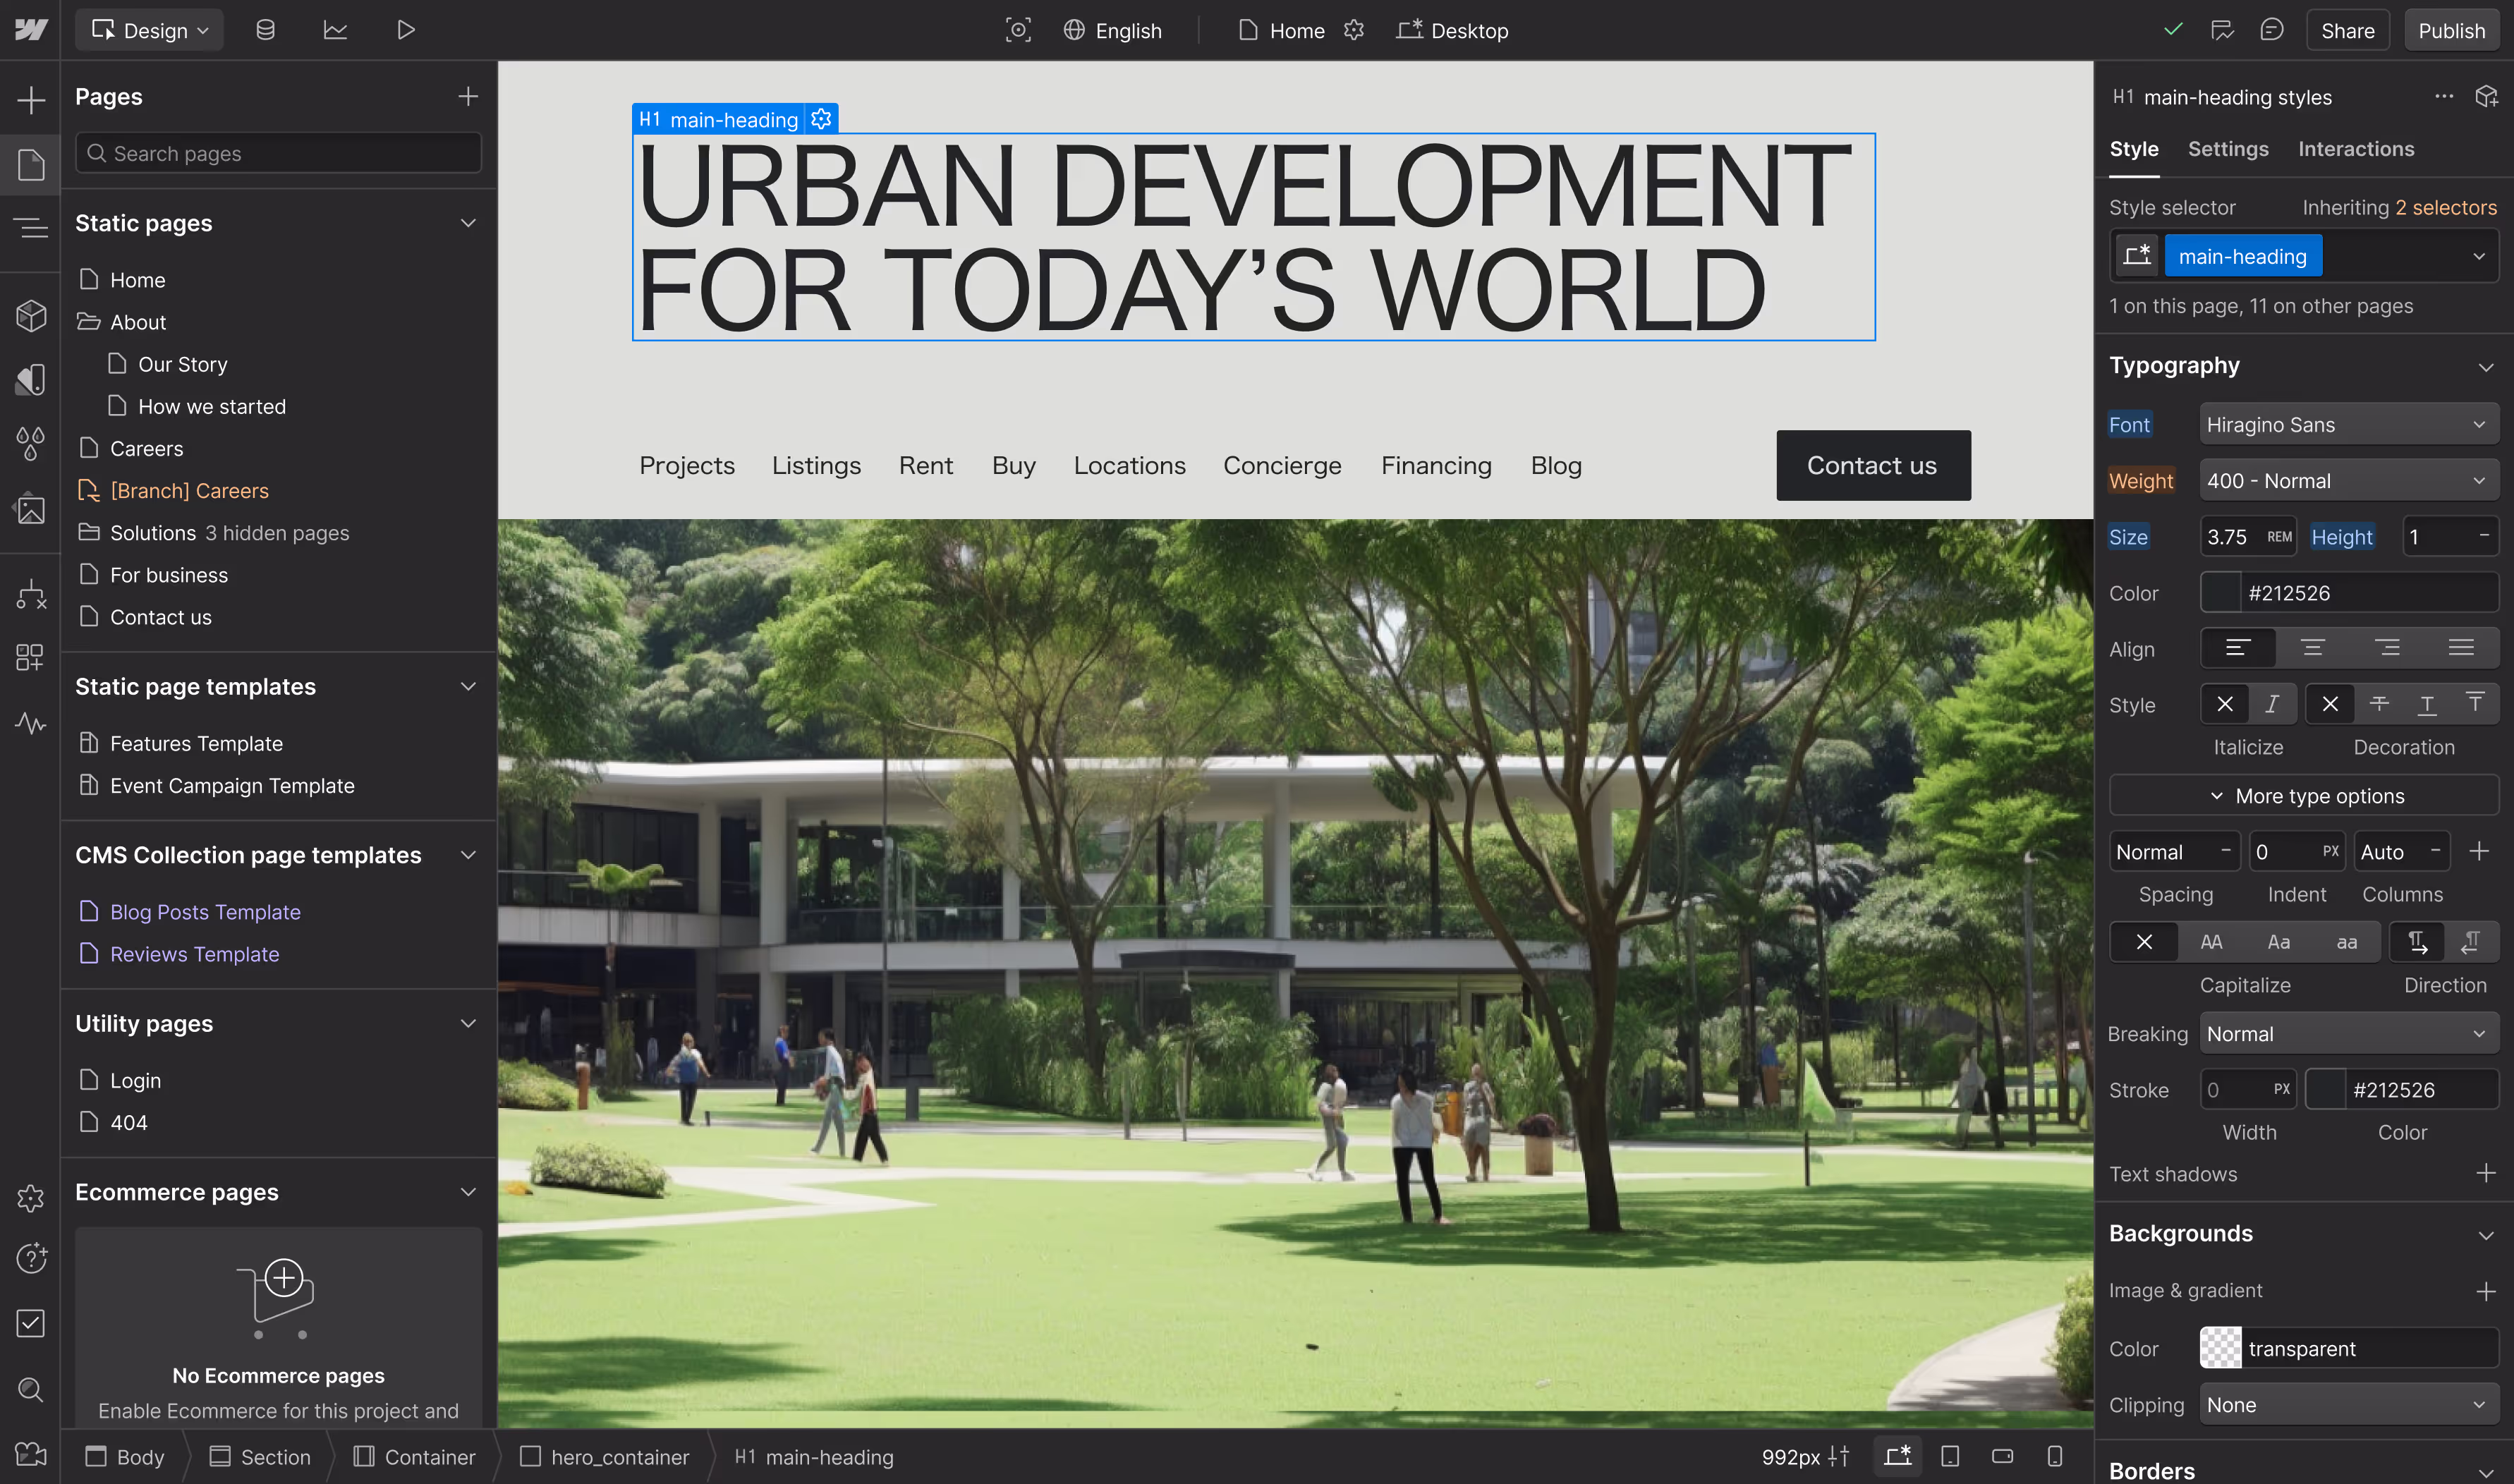Switch to tablet breakpoint icon

coord(1950,1456)
